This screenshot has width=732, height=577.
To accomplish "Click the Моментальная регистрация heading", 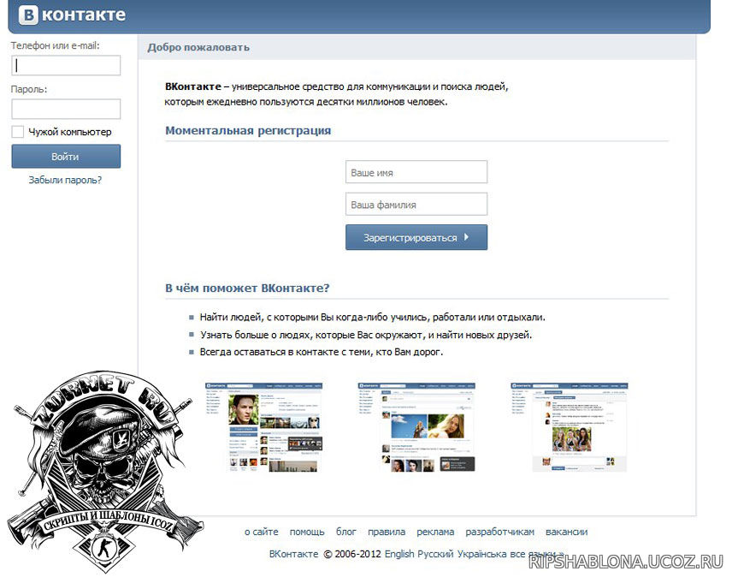I will pos(248,130).
